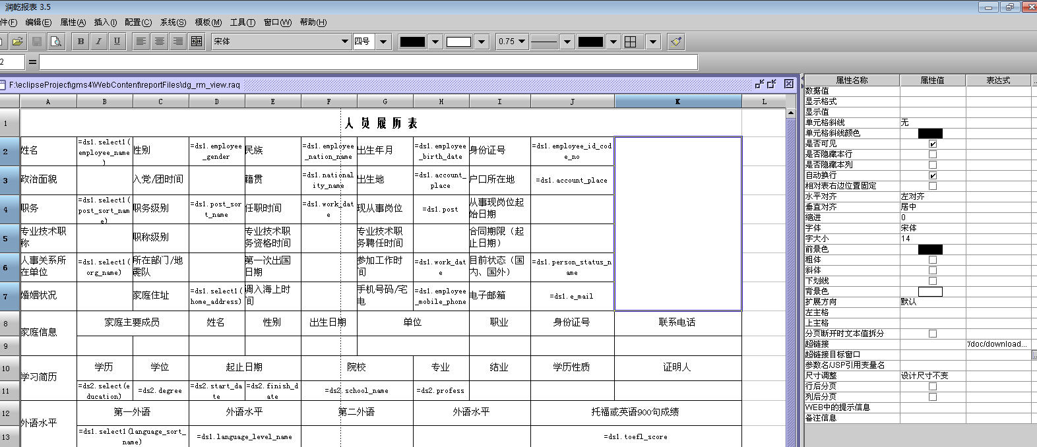Enable the 是否隐藏本行 checkbox
Viewport: 1037px width, 447px height.
coord(933,154)
